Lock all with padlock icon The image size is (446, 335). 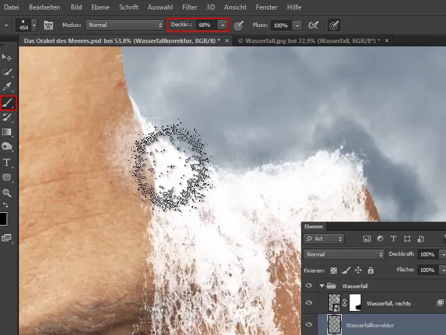tap(370, 270)
